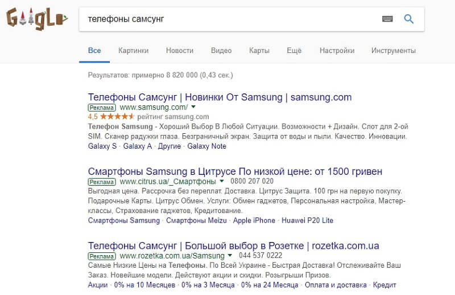Open the Ещё menu
455x295 pixels.
coord(294,51)
